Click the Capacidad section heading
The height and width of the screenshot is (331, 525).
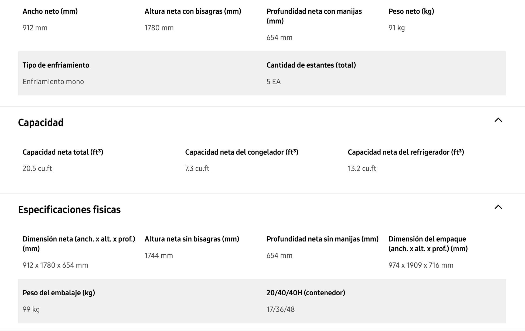(x=41, y=123)
